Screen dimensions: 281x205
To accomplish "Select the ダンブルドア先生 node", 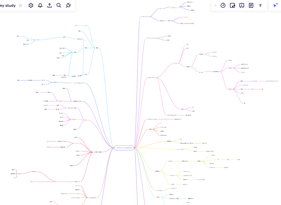I will [x=72, y=108].
